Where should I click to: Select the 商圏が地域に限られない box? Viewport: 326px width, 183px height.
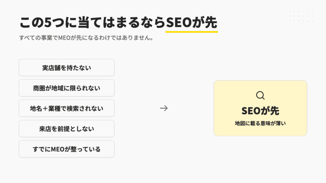(x=67, y=88)
